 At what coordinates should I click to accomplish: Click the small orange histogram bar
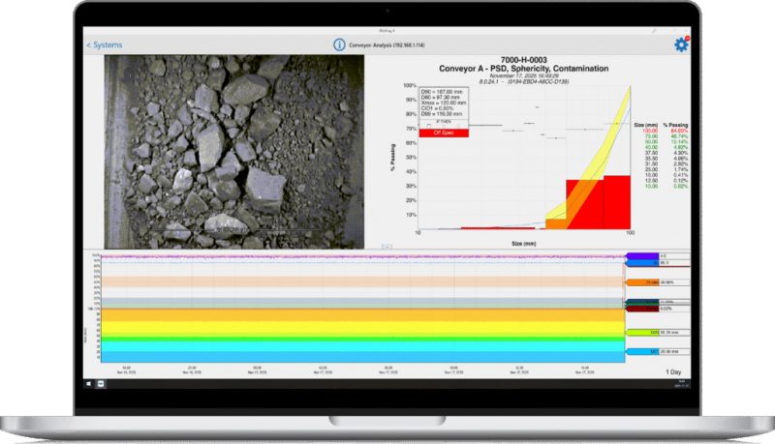(556, 224)
